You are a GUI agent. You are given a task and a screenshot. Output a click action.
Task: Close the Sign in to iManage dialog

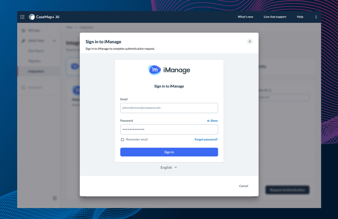pyautogui.click(x=250, y=41)
